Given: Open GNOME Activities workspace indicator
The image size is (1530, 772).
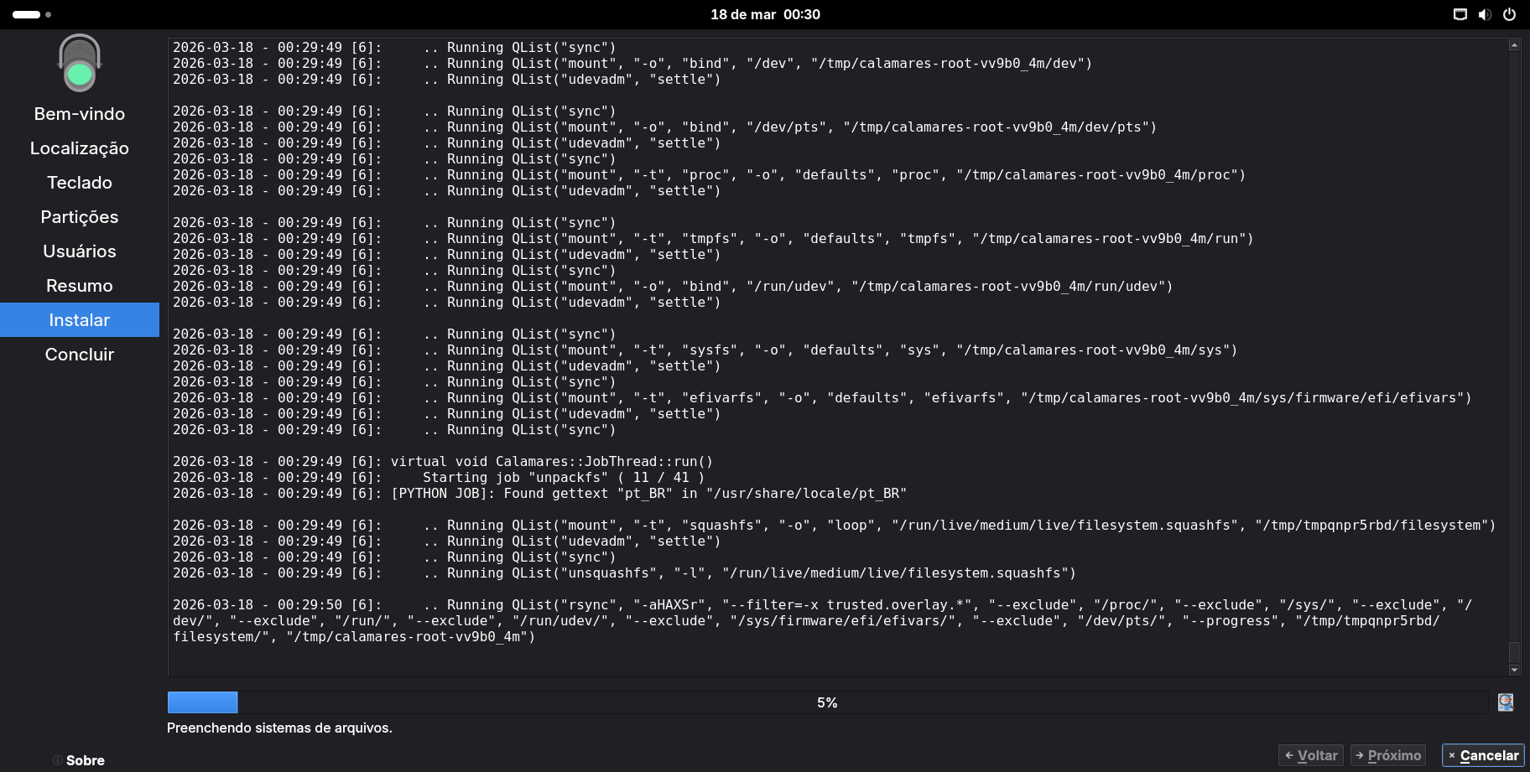Looking at the screenshot, I should (32, 14).
